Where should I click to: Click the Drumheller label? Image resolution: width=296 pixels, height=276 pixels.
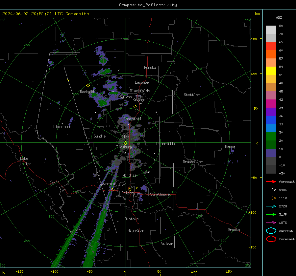tap(193, 162)
